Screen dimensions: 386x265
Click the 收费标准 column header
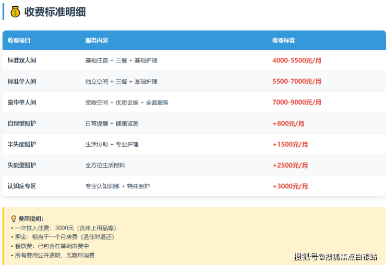283,41
